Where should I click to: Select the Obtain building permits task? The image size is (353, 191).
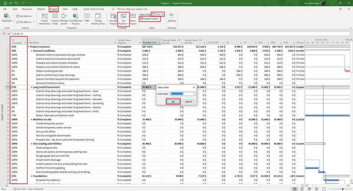49,71
